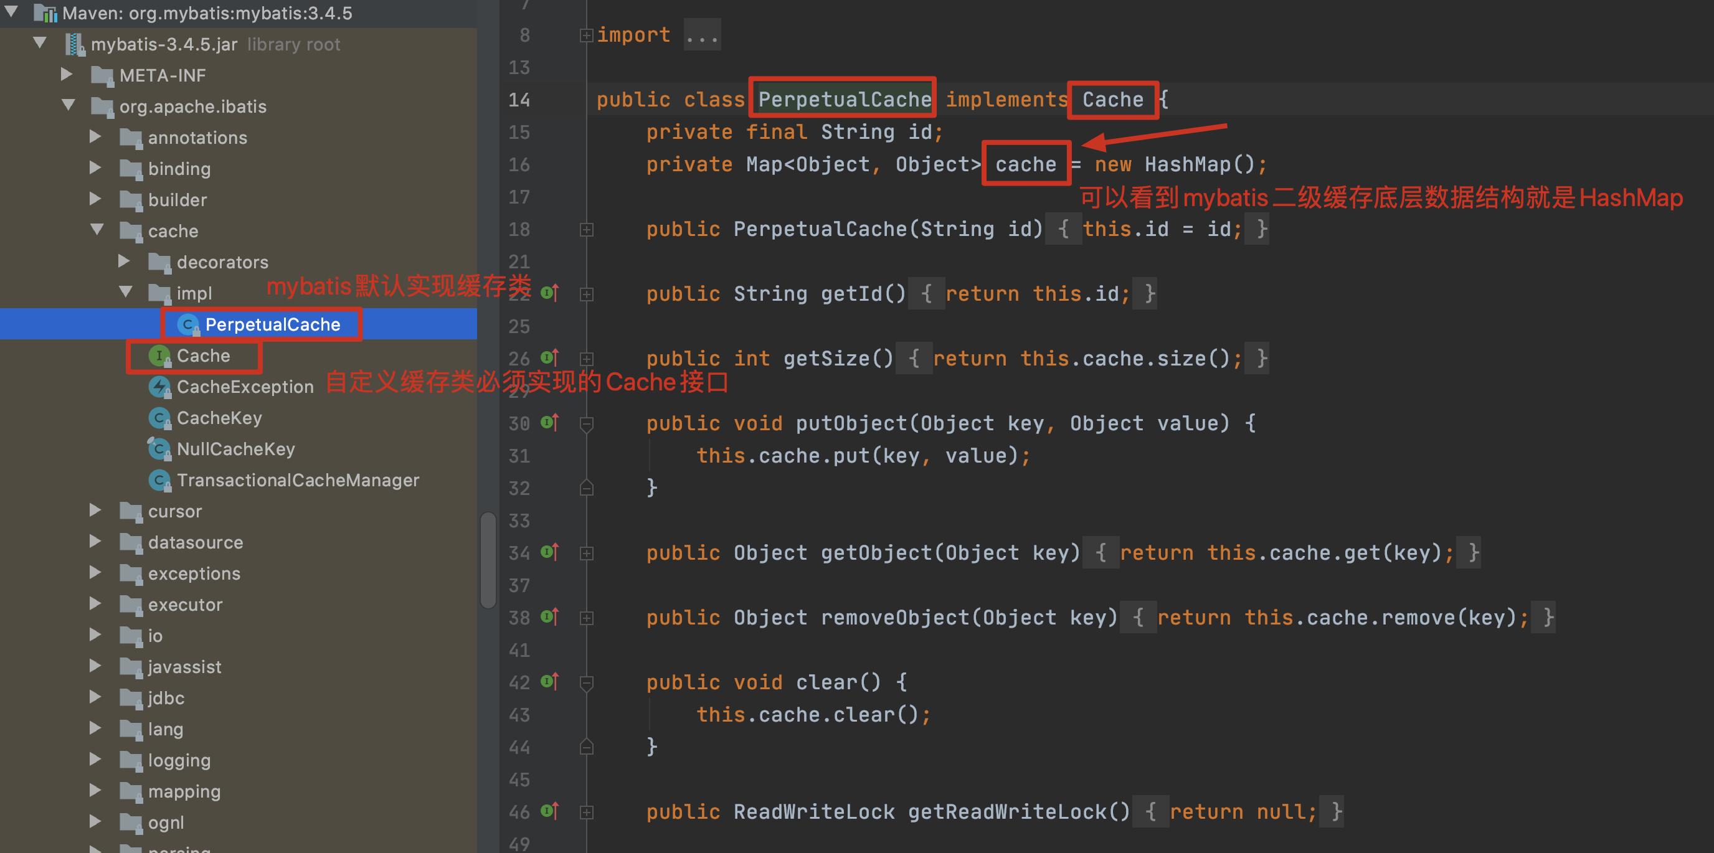Click line number 31 in gutter

pyautogui.click(x=519, y=456)
